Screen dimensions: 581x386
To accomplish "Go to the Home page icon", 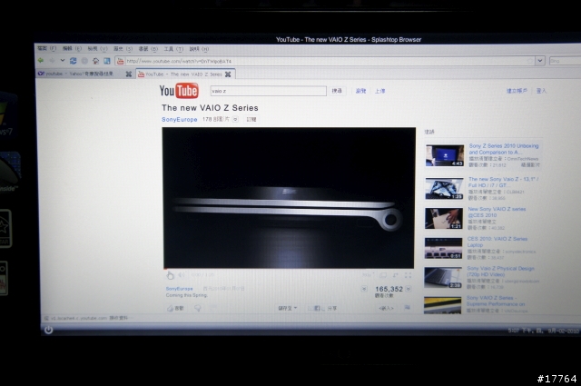I will pyautogui.click(x=95, y=61).
